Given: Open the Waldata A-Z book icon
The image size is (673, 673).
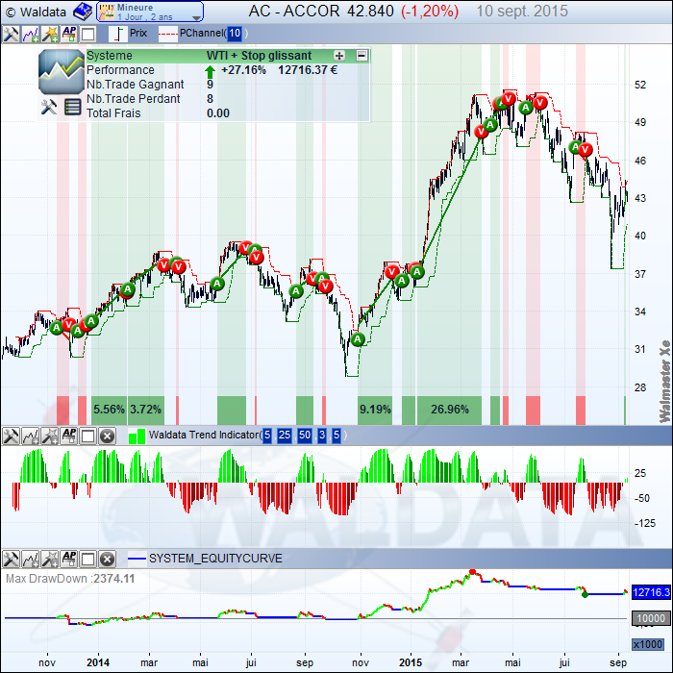Looking at the screenshot, I should coord(83,12).
